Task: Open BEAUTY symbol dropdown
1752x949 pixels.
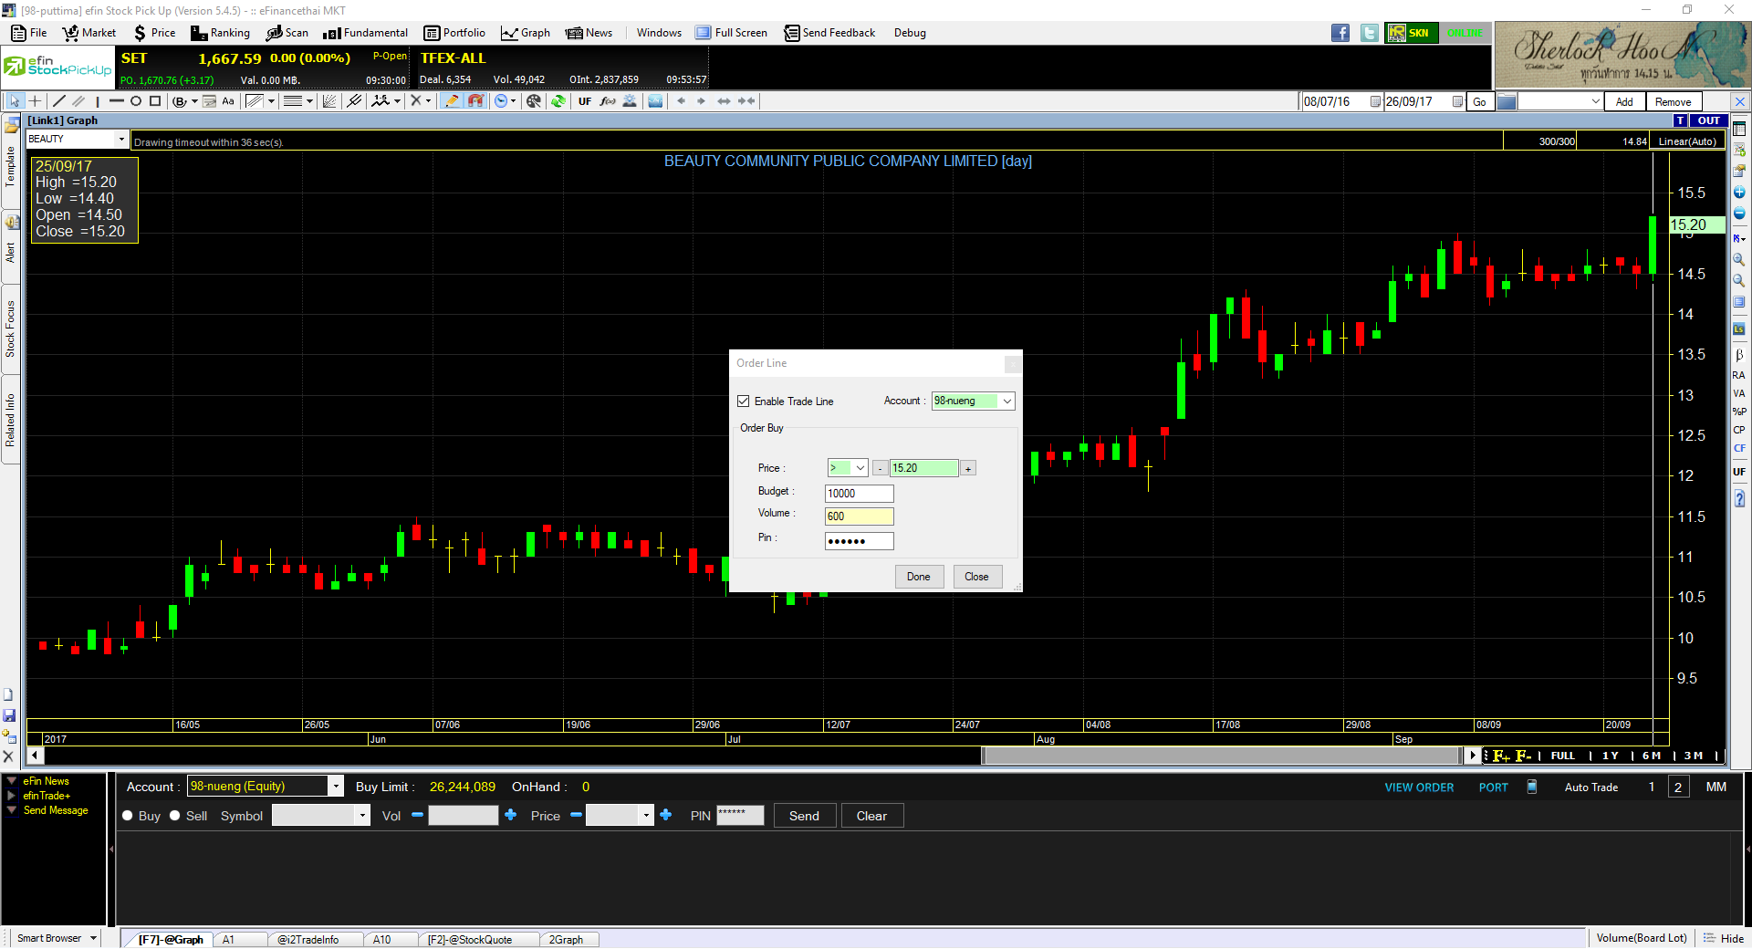Action: pyautogui.click(x=121, y=139)
